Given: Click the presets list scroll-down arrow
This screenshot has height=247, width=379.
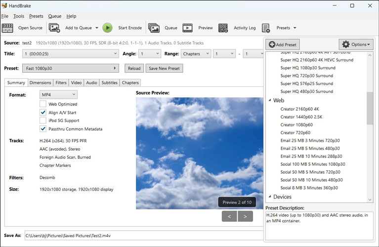Looking at the screenshot, I should click(x=370, y=200).
